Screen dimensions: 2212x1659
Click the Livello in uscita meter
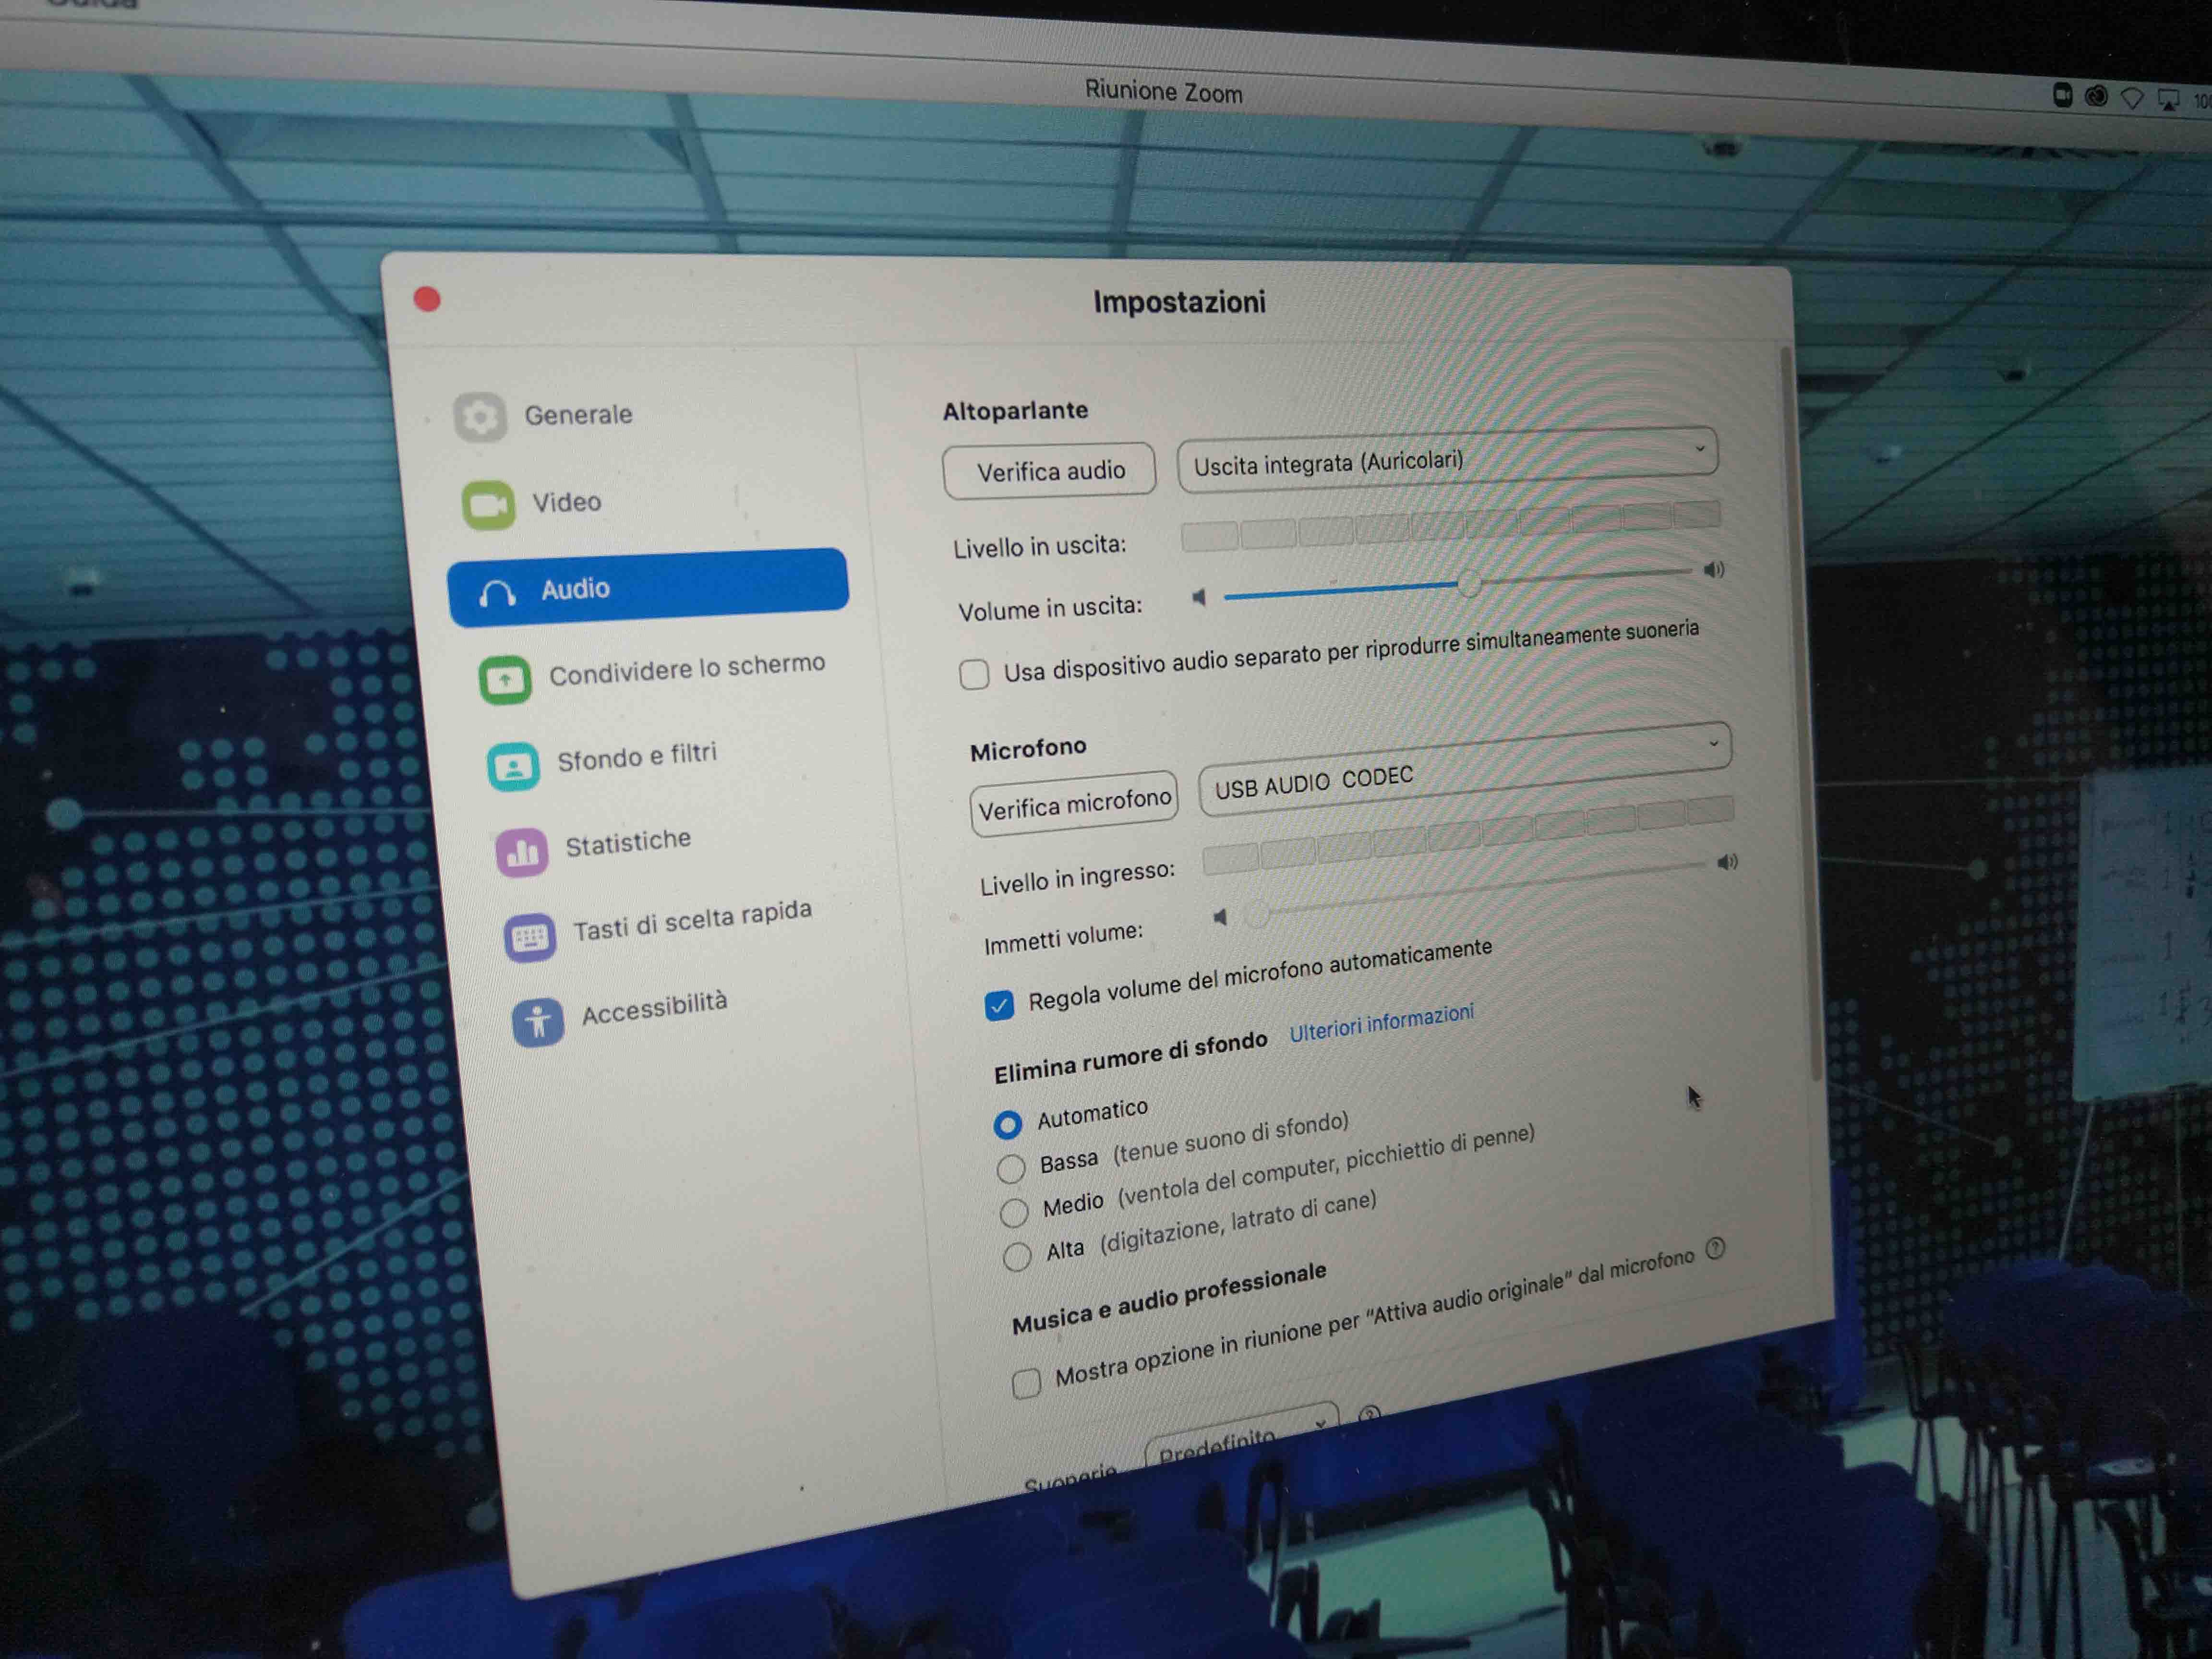tap(1450, 525)
